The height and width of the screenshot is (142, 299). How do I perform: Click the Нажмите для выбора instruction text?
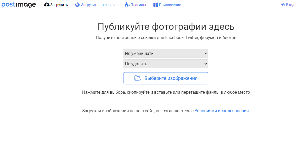(x=166, y=92)
